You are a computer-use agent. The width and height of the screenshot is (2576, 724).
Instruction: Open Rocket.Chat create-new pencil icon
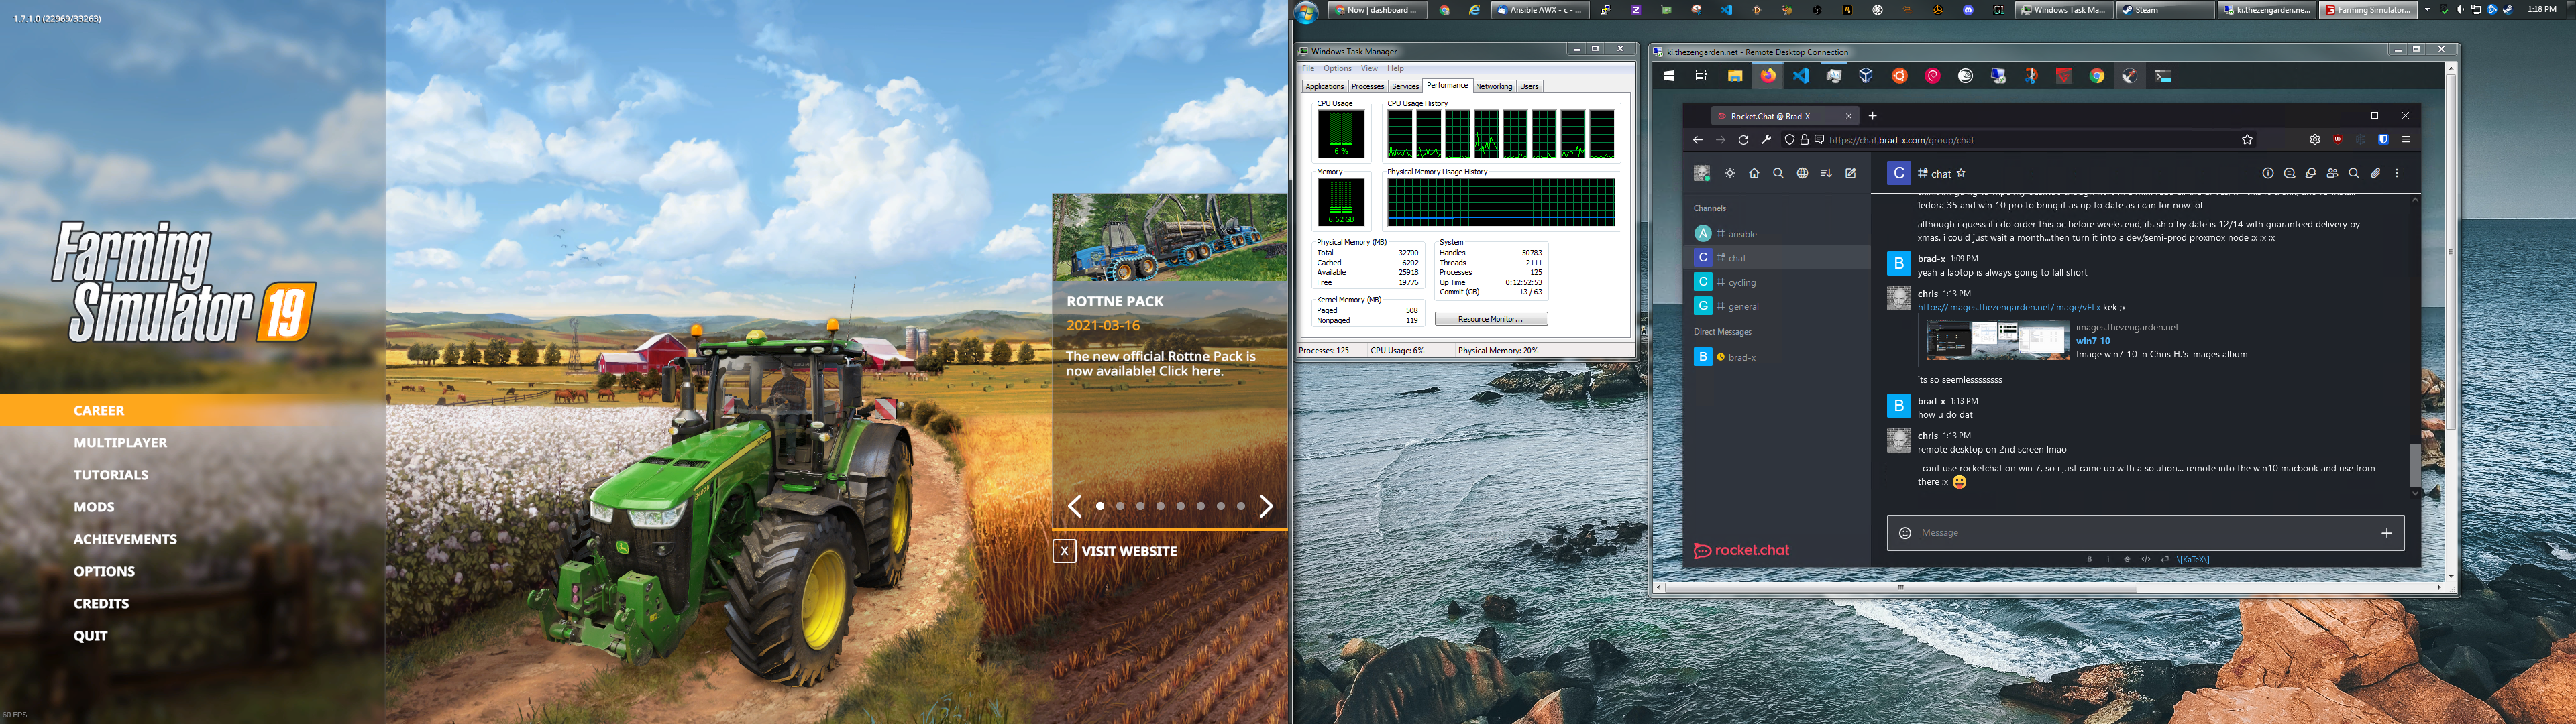[x=1850, y=173]
